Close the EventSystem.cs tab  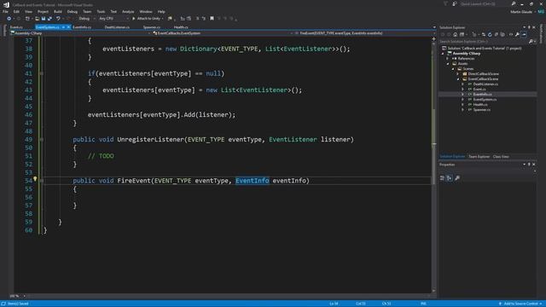pos(68,27)
